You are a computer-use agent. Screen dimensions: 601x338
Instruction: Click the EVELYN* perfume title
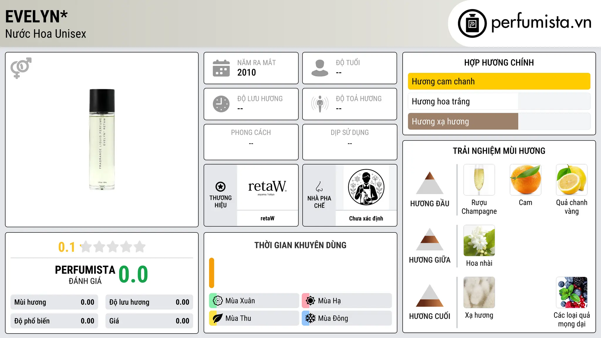coord(36,16)
